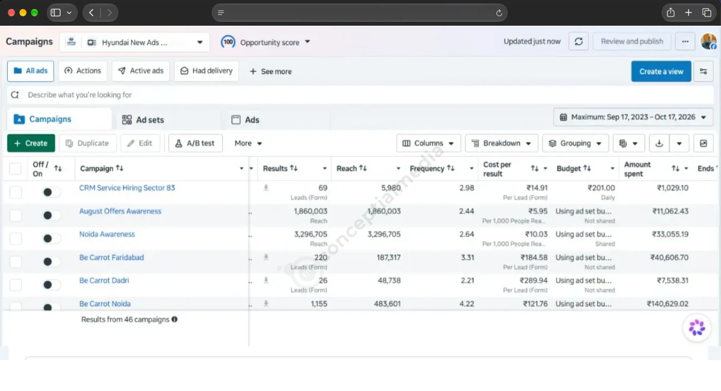
Task: Toggle the browser sidebar icon
Action: (x=56, y=13)
